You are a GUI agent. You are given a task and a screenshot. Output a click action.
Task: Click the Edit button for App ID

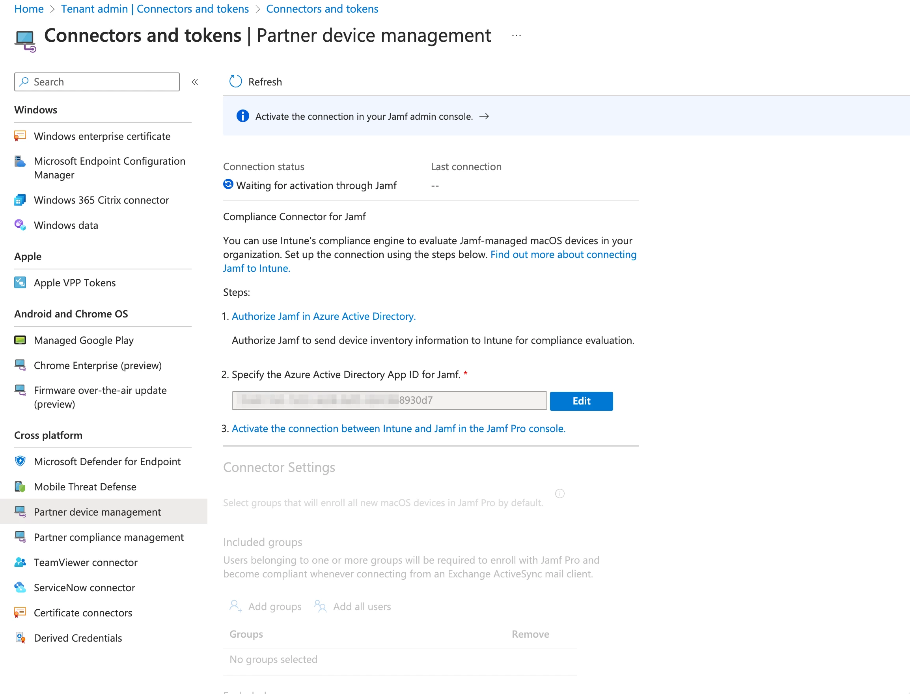pos(581,401)
